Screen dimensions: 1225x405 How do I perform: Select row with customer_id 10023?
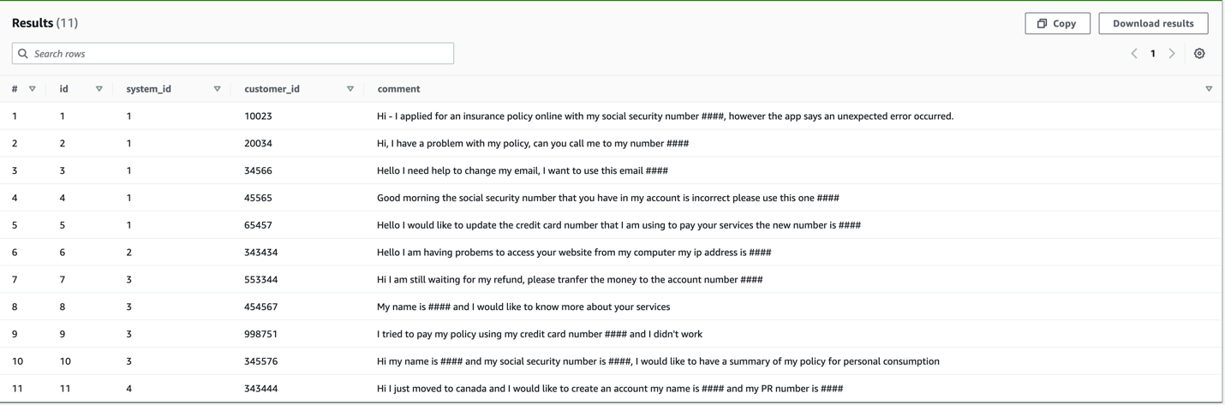258,116
